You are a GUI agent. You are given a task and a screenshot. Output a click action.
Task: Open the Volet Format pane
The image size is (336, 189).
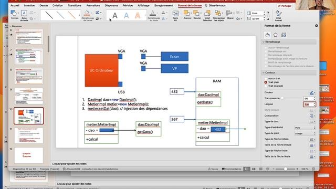click(x=278, y=15)
